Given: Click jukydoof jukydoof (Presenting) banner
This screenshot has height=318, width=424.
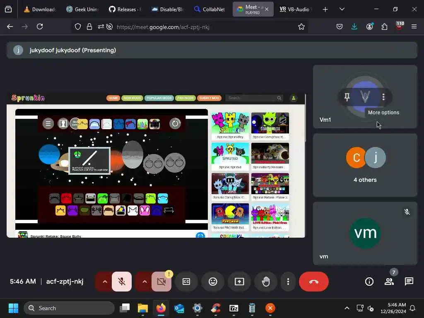Looking at the screenshot, I should click(x=212, y=50).
